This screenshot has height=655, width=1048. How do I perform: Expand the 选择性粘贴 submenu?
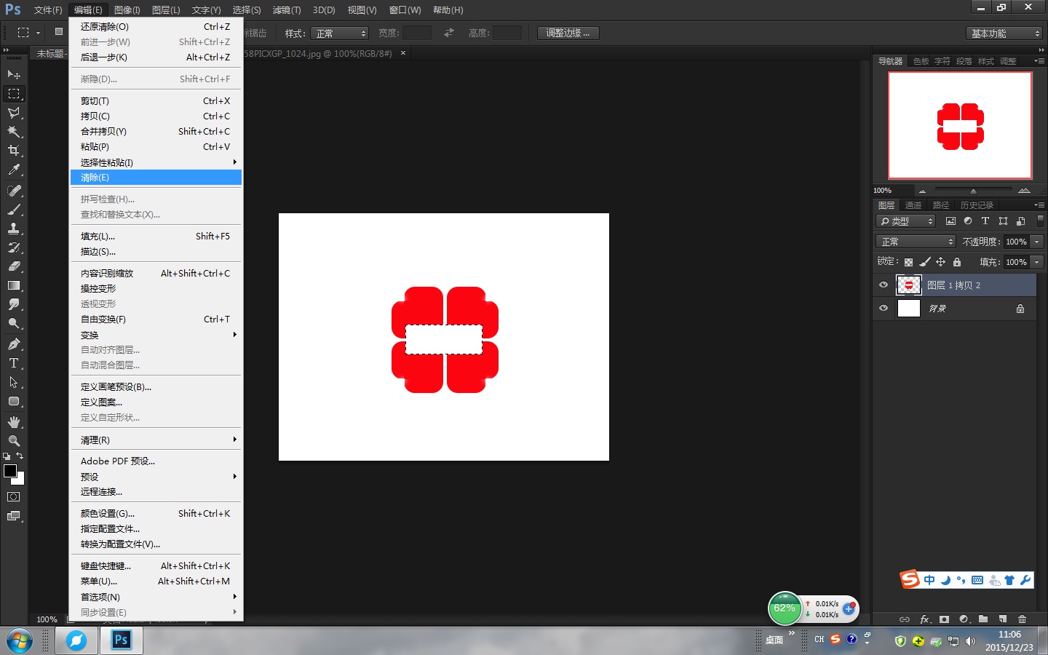(156, 162)
